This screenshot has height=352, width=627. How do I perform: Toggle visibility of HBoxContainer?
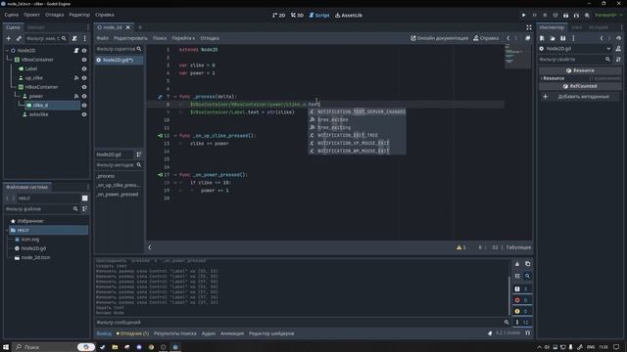[84, 87]
